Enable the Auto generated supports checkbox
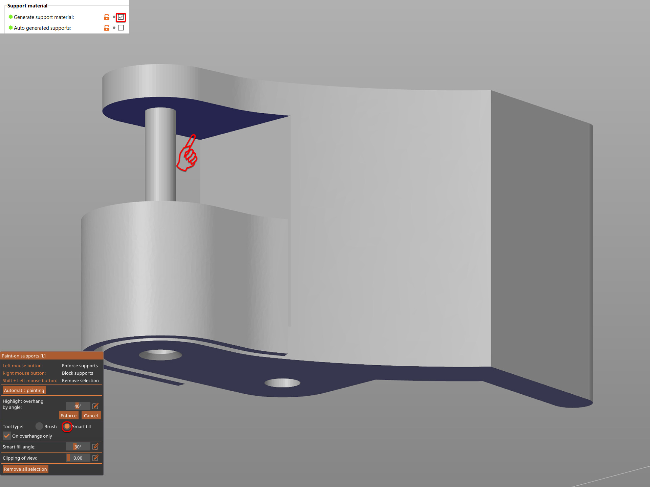Screen dimensions: 650x487 [x=121, y=28]
